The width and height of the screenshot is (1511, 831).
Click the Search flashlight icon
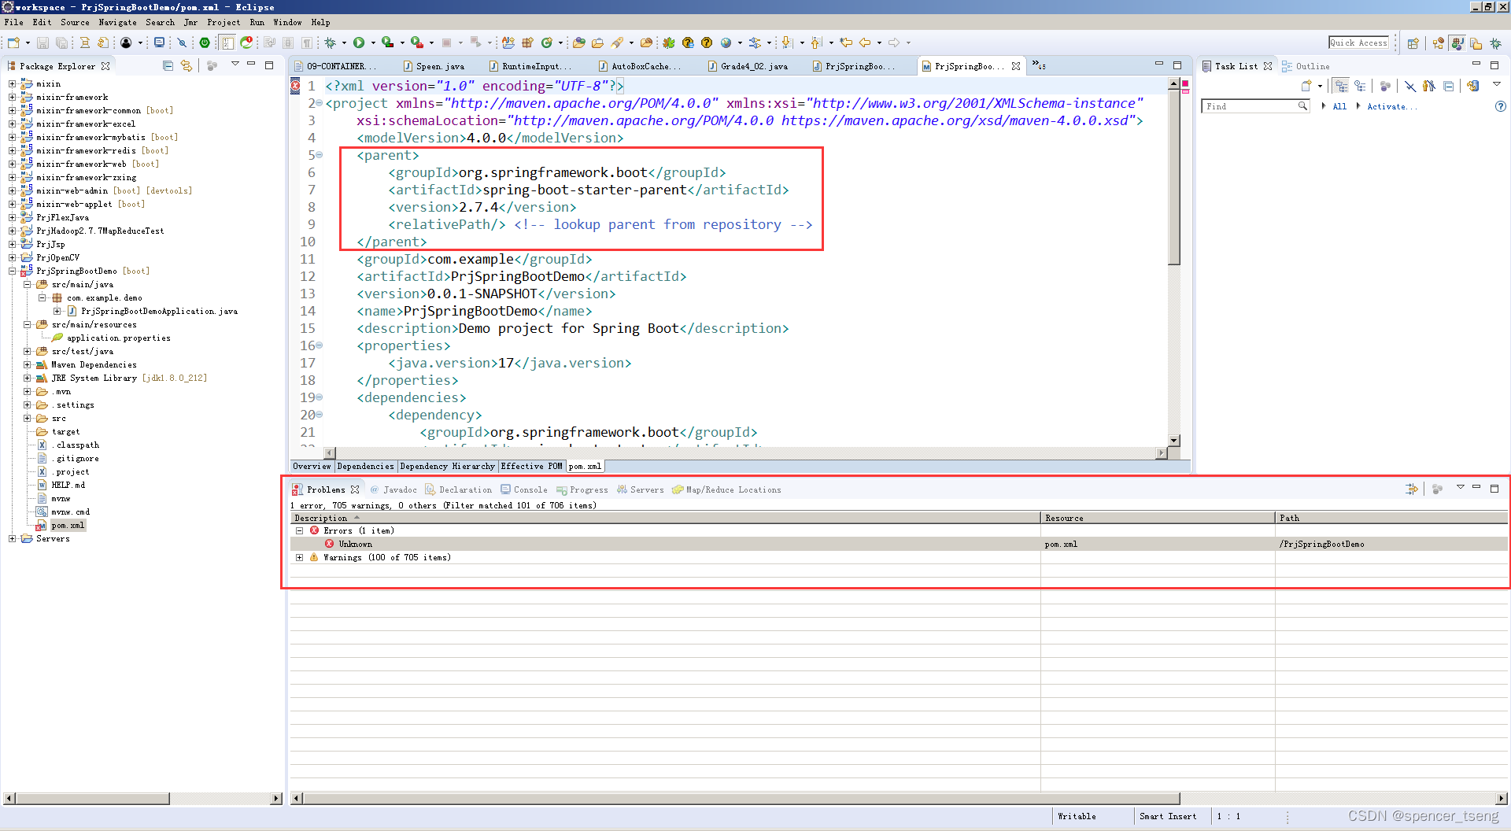(615, 44)
